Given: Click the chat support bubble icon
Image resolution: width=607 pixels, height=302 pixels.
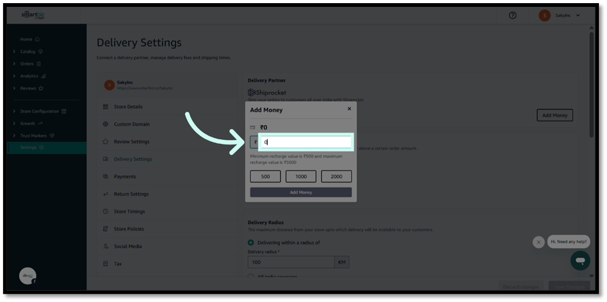Looking at the screenshot, I should [x=580, y=260].
